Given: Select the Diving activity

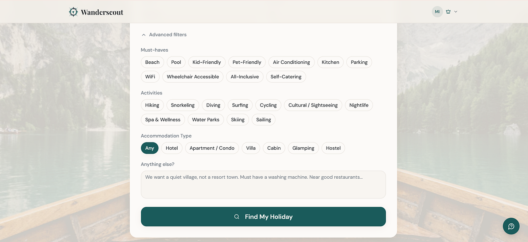Looking at the screenshot, I should [213, 105].
